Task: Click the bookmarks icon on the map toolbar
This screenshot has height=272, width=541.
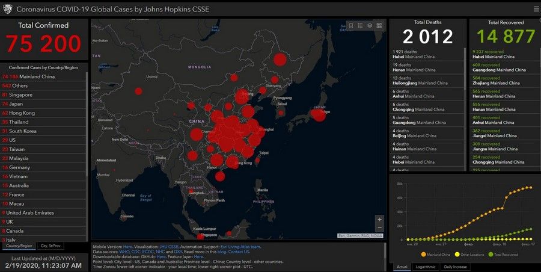Action: (x=350, y=25)
